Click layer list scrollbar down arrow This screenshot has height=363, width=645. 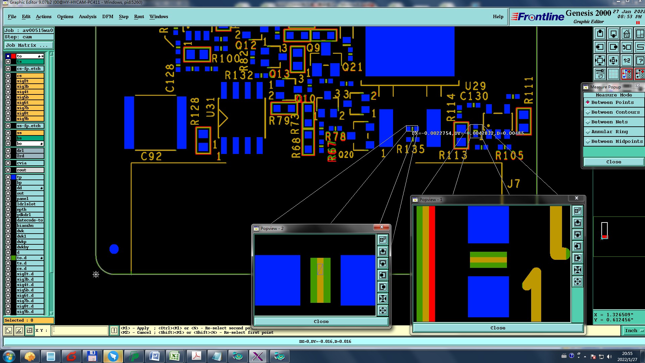pos(51,313)
